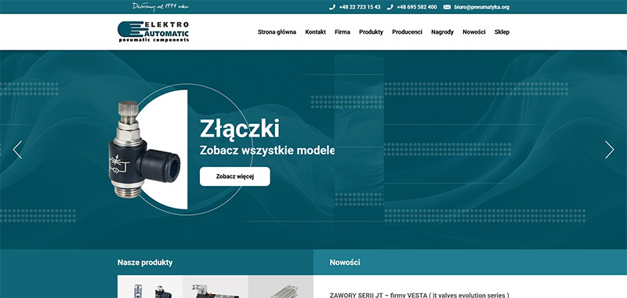This screenshot has width=627, height=298.
Task: Click the biuro@pneumatyka.org email link
Action: point(481,7)
